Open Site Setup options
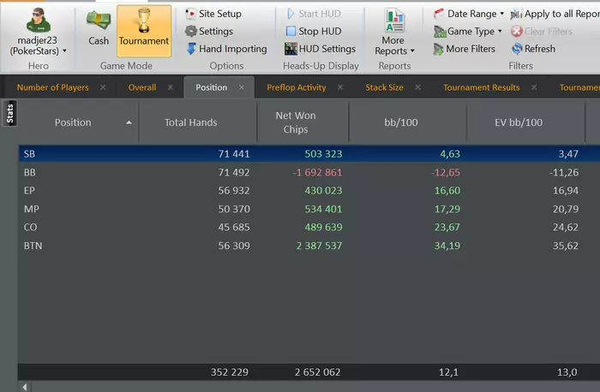Viewport: 600px width, 392px height. coord(213,14)
